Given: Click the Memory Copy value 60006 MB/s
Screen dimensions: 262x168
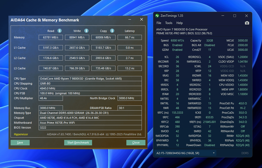Looking at the screenshot, I should [x=103, y=37].
